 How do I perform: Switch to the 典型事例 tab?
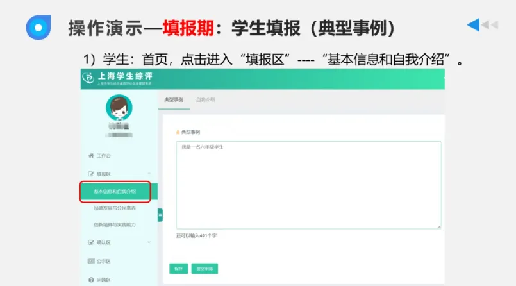174,100
